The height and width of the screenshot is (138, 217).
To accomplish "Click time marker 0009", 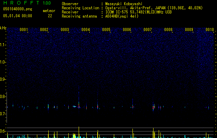I will click(189, 30).
